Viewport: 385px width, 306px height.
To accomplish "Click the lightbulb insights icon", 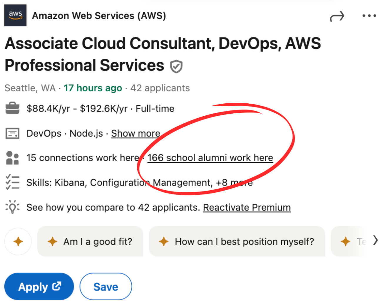I will [x=12, y=207].
